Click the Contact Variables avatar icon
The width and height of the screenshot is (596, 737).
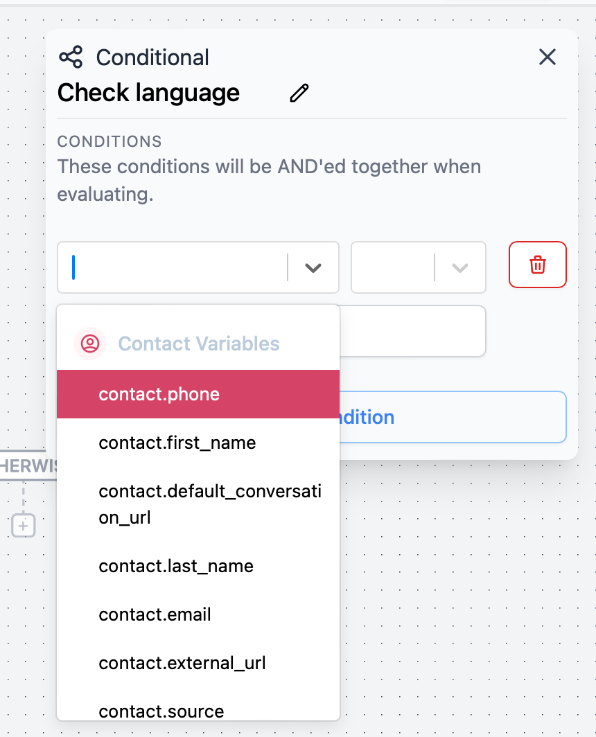pyautogui.click(x=89, y=344)
